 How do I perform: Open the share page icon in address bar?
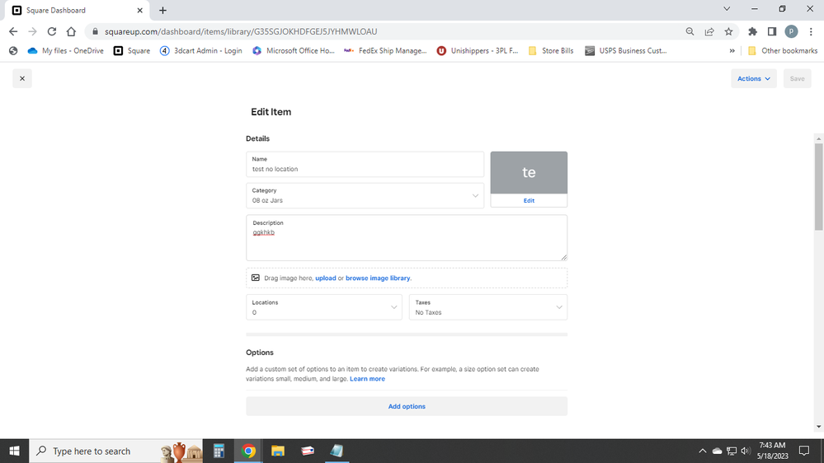709,31
